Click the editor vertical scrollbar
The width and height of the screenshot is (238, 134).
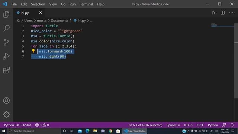coord(236,61)
